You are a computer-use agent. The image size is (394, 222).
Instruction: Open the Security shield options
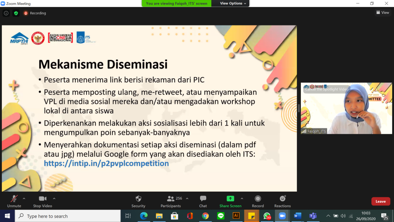click(x=139, y=199)
